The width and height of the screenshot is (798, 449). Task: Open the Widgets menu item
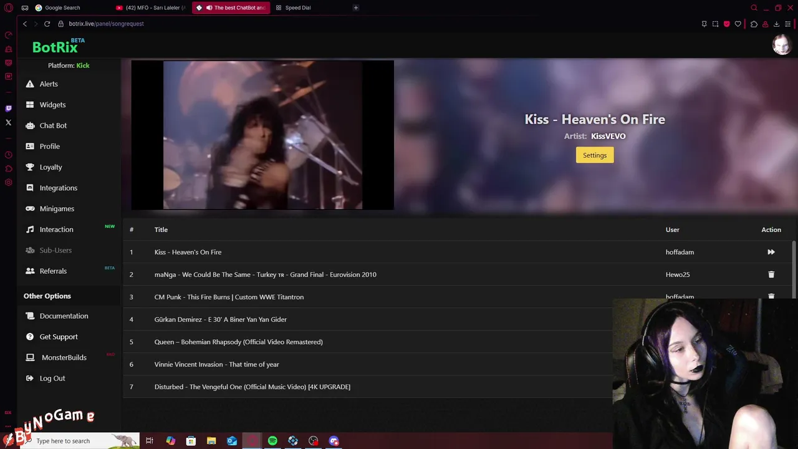52,105
